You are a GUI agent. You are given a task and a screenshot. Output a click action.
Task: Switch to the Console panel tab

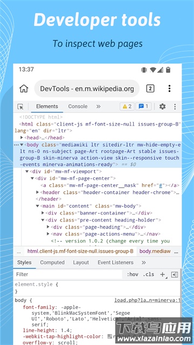[78, 107]
